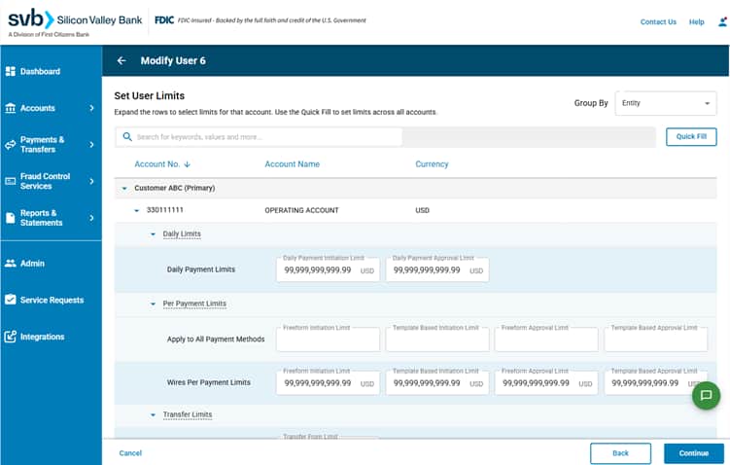Click the search magnifier icon
Image resolution: width=730 pixels, height=465 pixels.
point(127,136)
